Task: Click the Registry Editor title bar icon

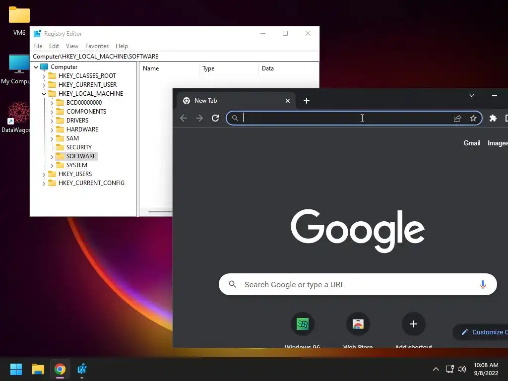Action: (x=37, y=33)
